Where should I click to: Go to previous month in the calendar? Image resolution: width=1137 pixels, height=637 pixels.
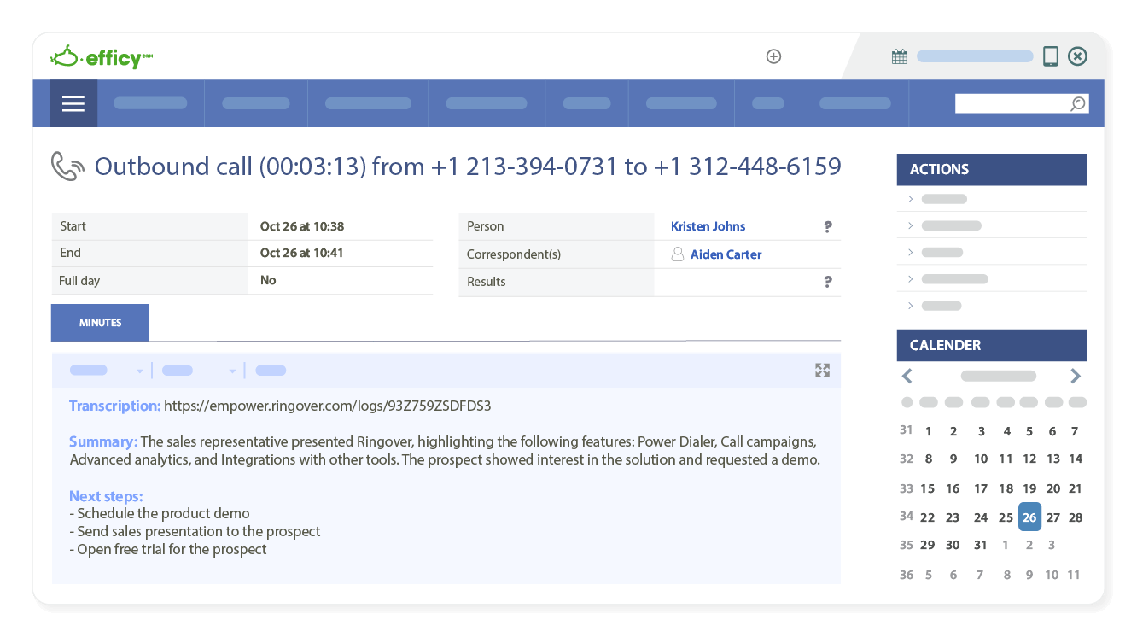point(907,375)
